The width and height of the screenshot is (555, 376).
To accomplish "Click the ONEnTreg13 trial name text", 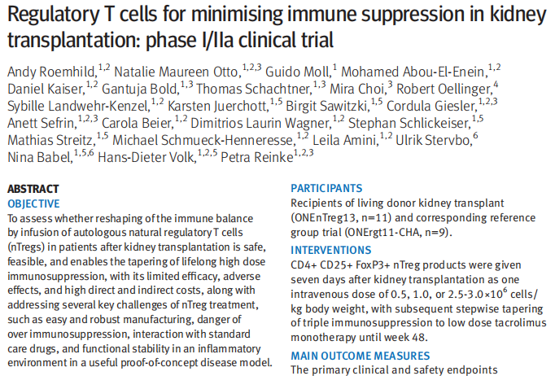I will (331, 217).
